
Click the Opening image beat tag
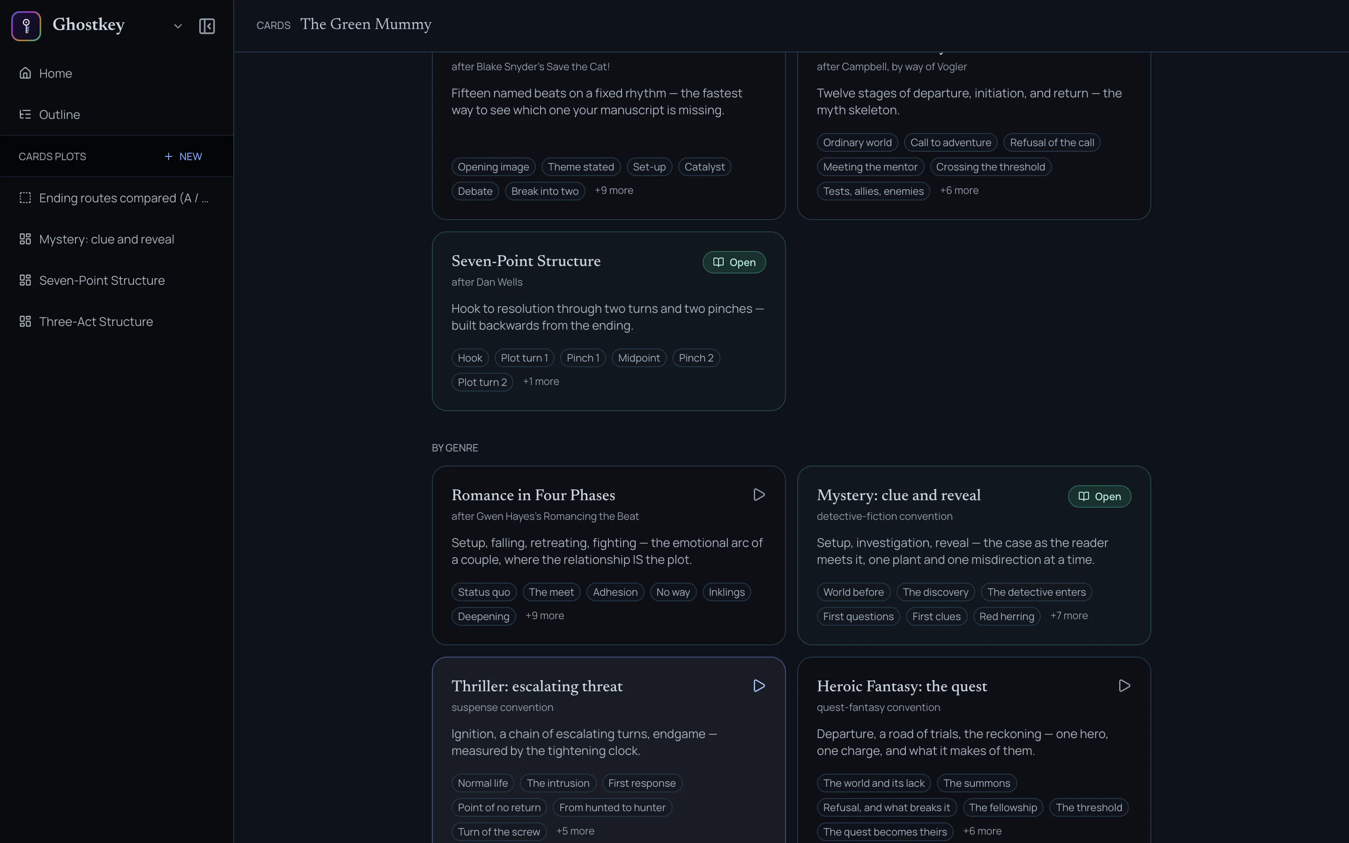click(493, 167)
